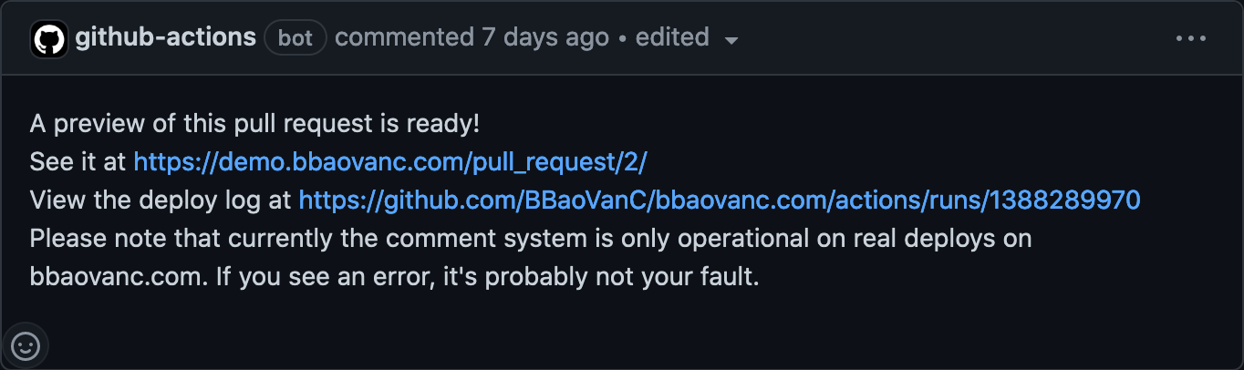Viewport: 1244px width, 370px height.
Task: Click the word "commented" in the header
Action: tap(404, 37)
